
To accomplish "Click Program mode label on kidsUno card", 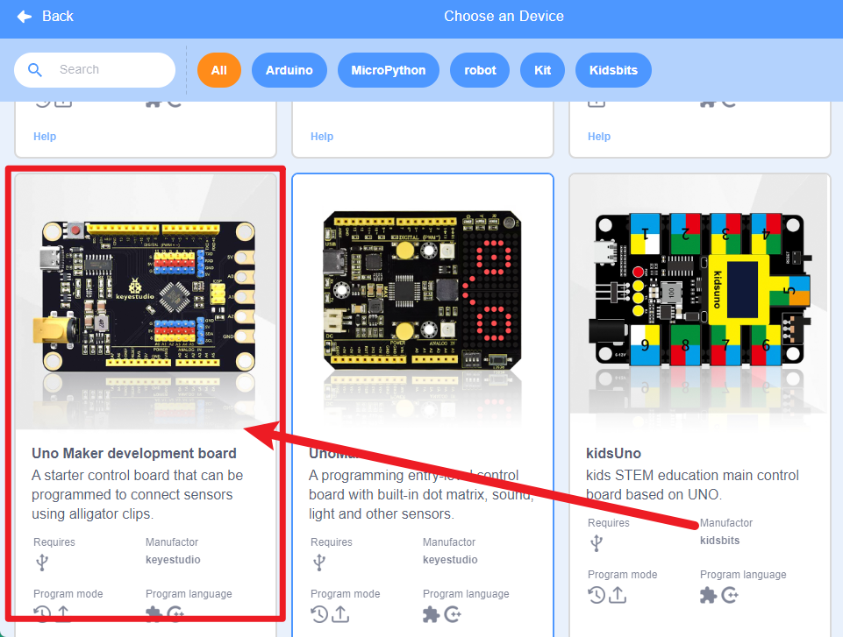I will tap(622, 574).
